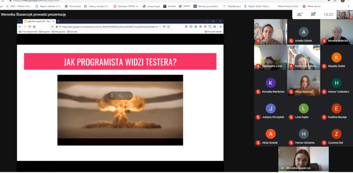Click the mushroom cloud video on the slide
Screen dimensions: 353x173
click(120, 110)
